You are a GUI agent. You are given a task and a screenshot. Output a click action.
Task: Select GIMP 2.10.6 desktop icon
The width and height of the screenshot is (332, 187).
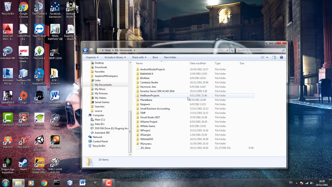tap(55, 53)
